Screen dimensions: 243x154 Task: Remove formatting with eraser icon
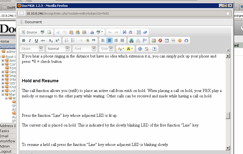(x=145, y=32)
